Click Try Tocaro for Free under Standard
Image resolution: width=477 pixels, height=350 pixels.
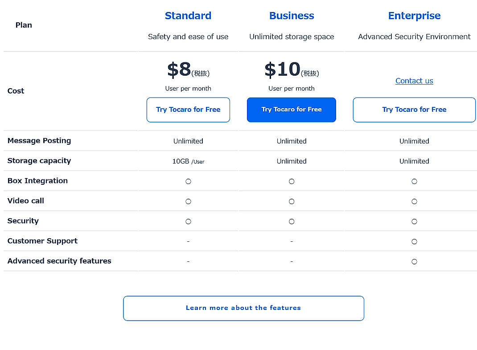click(188, 110)
